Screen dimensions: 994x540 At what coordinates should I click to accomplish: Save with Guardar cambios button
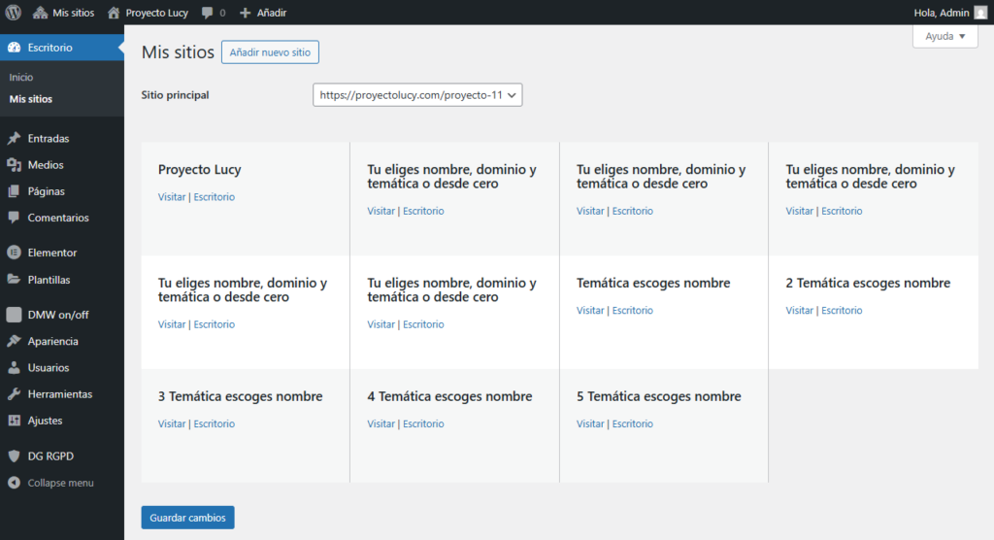pos(187,518)
